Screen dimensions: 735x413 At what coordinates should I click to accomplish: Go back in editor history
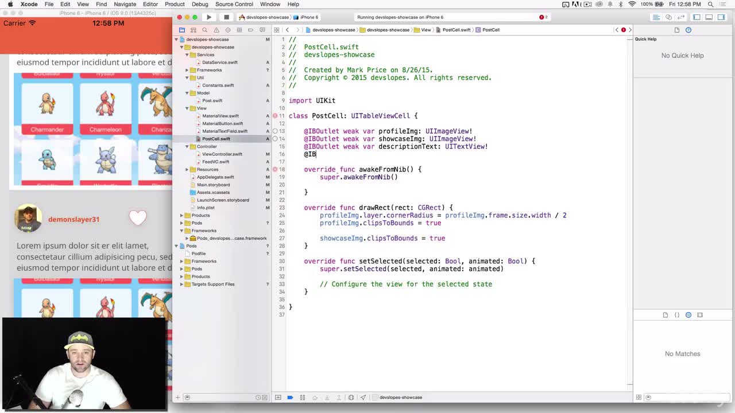pyautogui.click(x=287, y=30)
